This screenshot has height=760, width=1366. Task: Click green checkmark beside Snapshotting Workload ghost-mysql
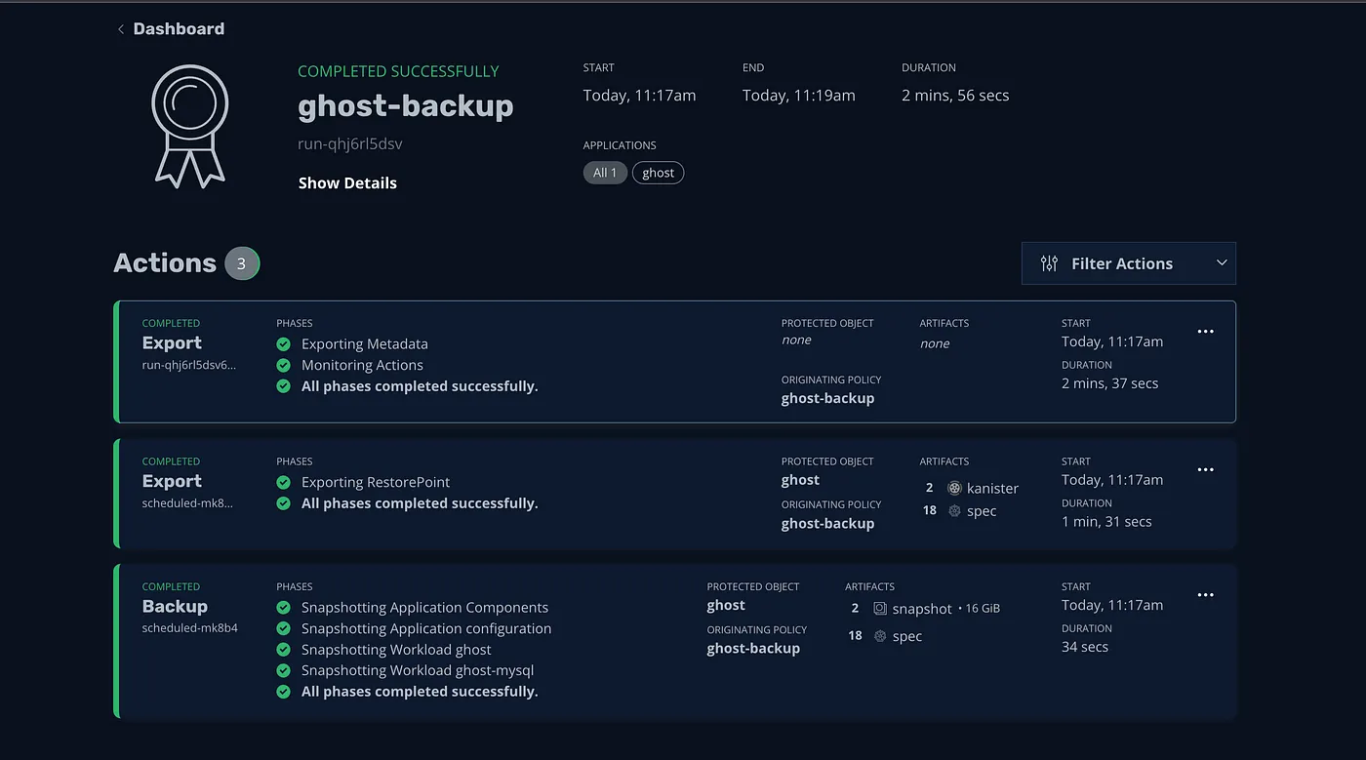(284, 670)
